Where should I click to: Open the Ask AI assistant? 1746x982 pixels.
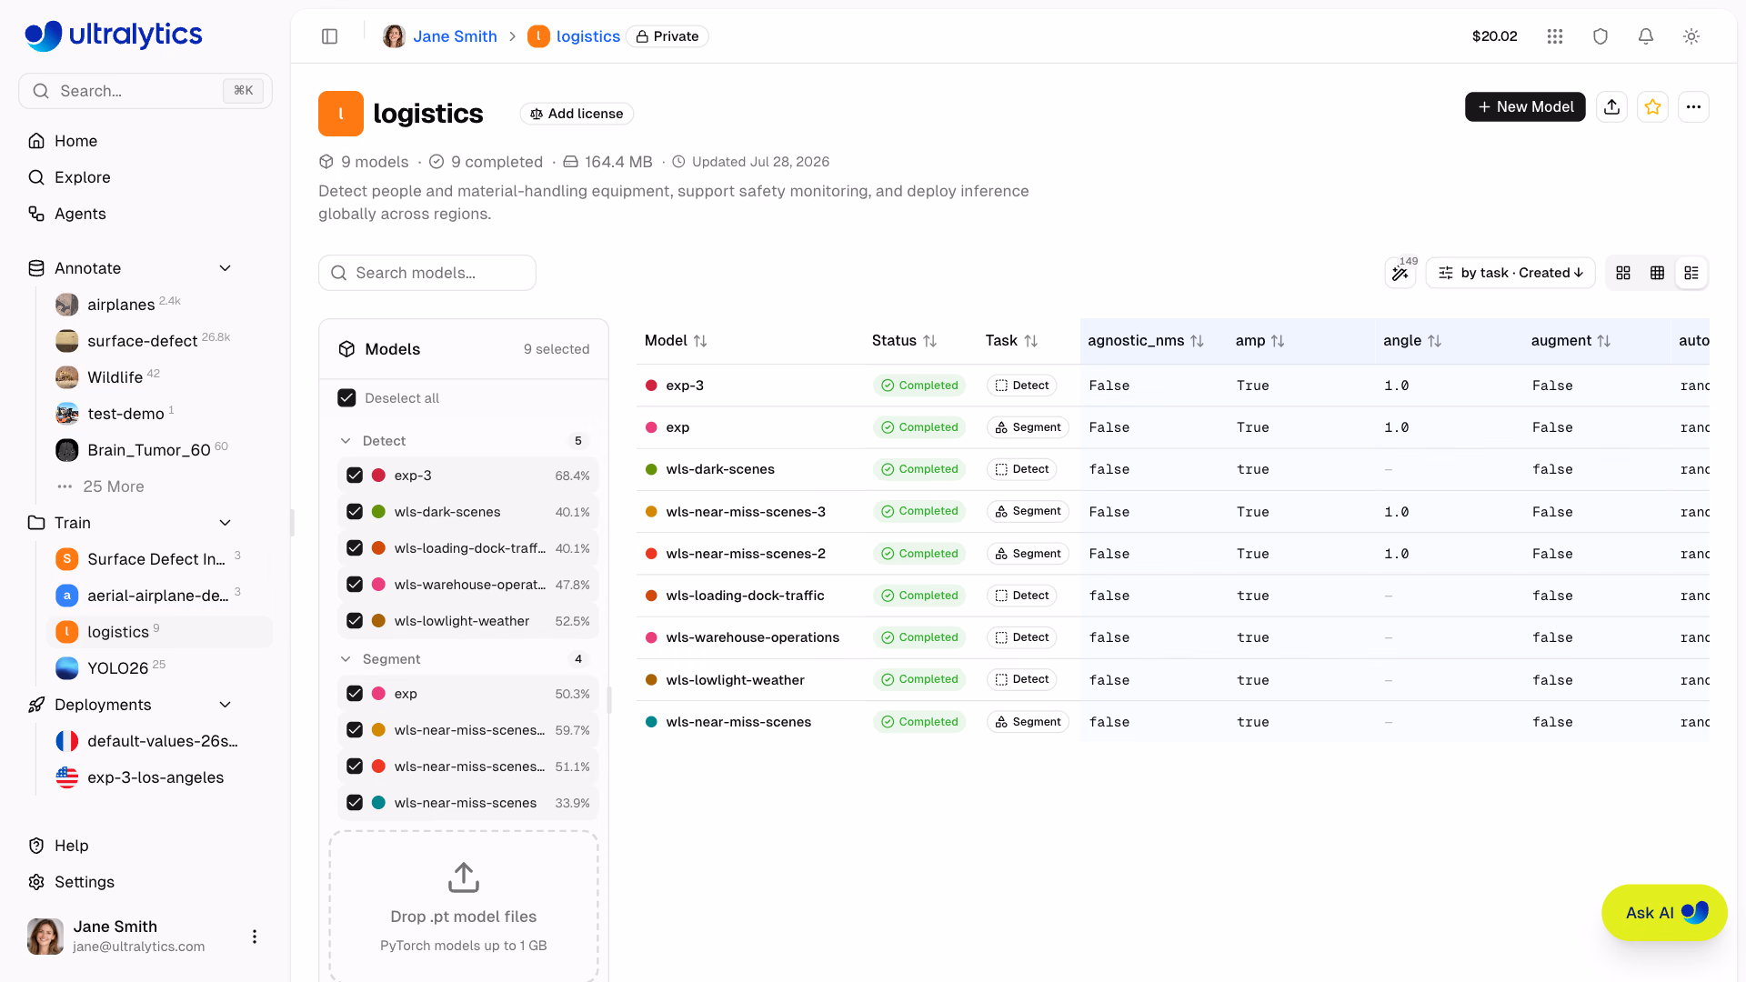coord(1664,913)
